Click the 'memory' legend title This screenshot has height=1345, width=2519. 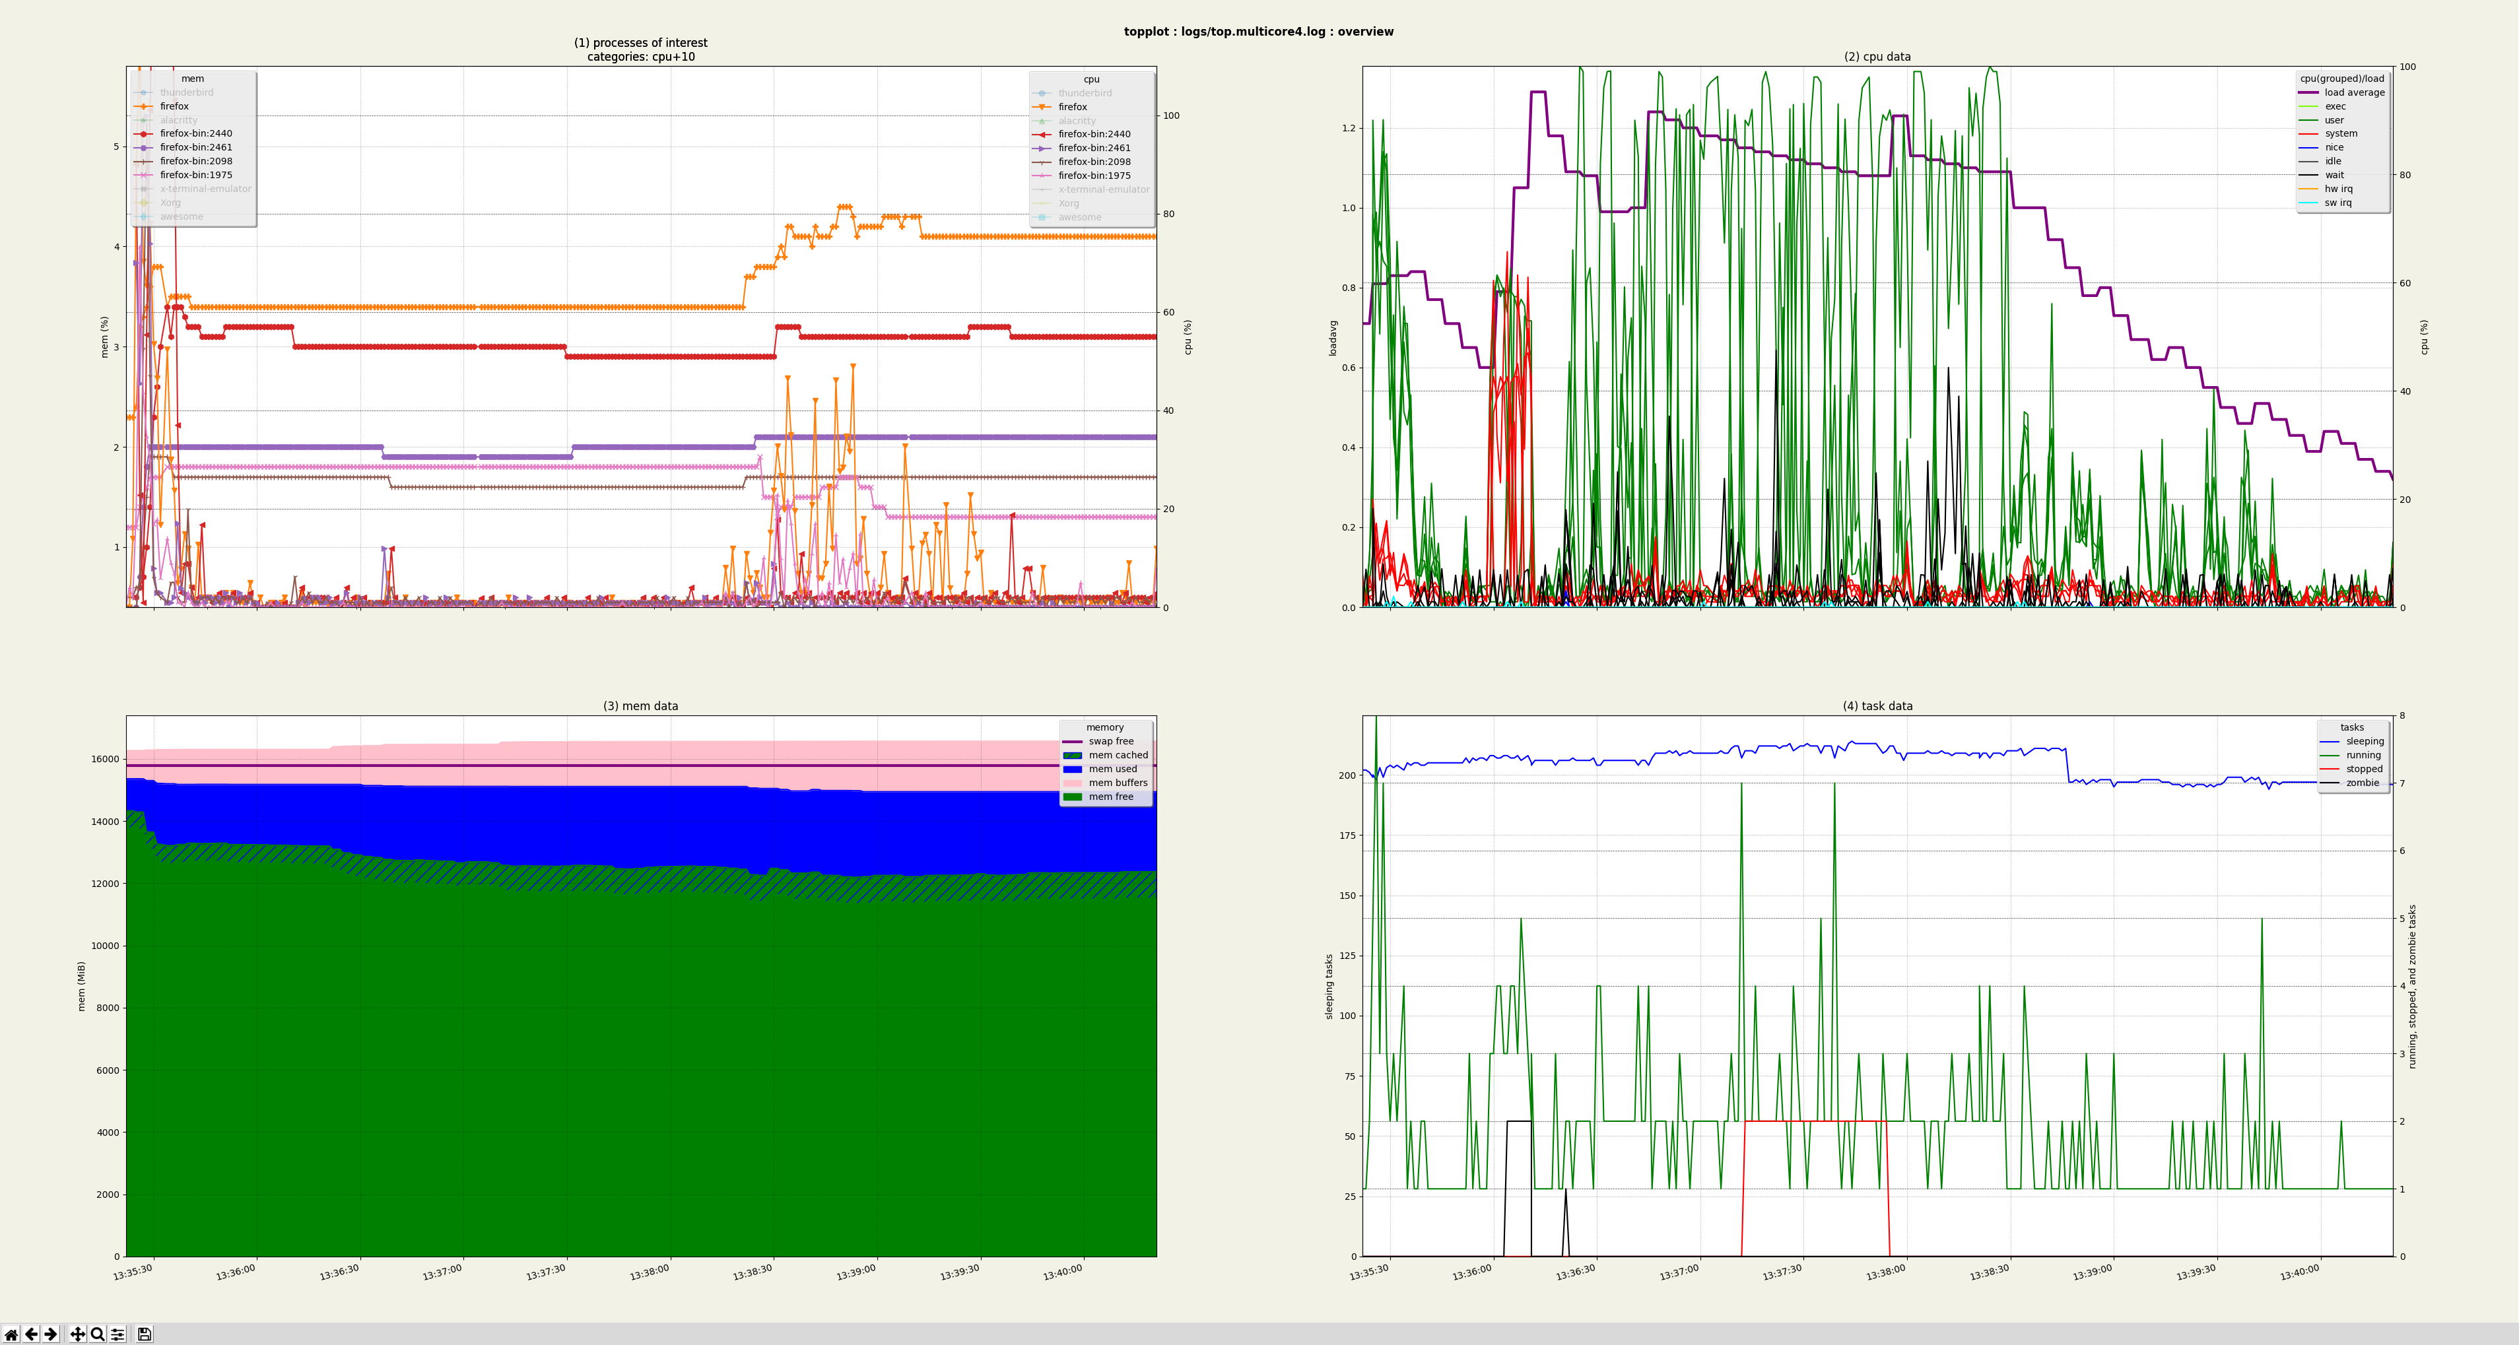(x=1105, y=728)
